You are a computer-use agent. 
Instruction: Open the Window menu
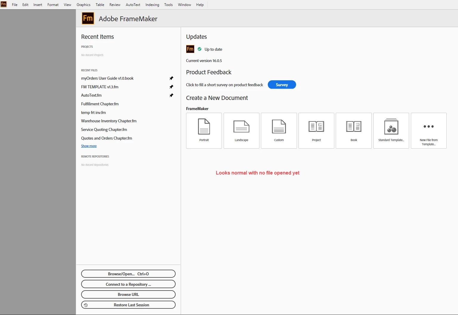[185, 5]
